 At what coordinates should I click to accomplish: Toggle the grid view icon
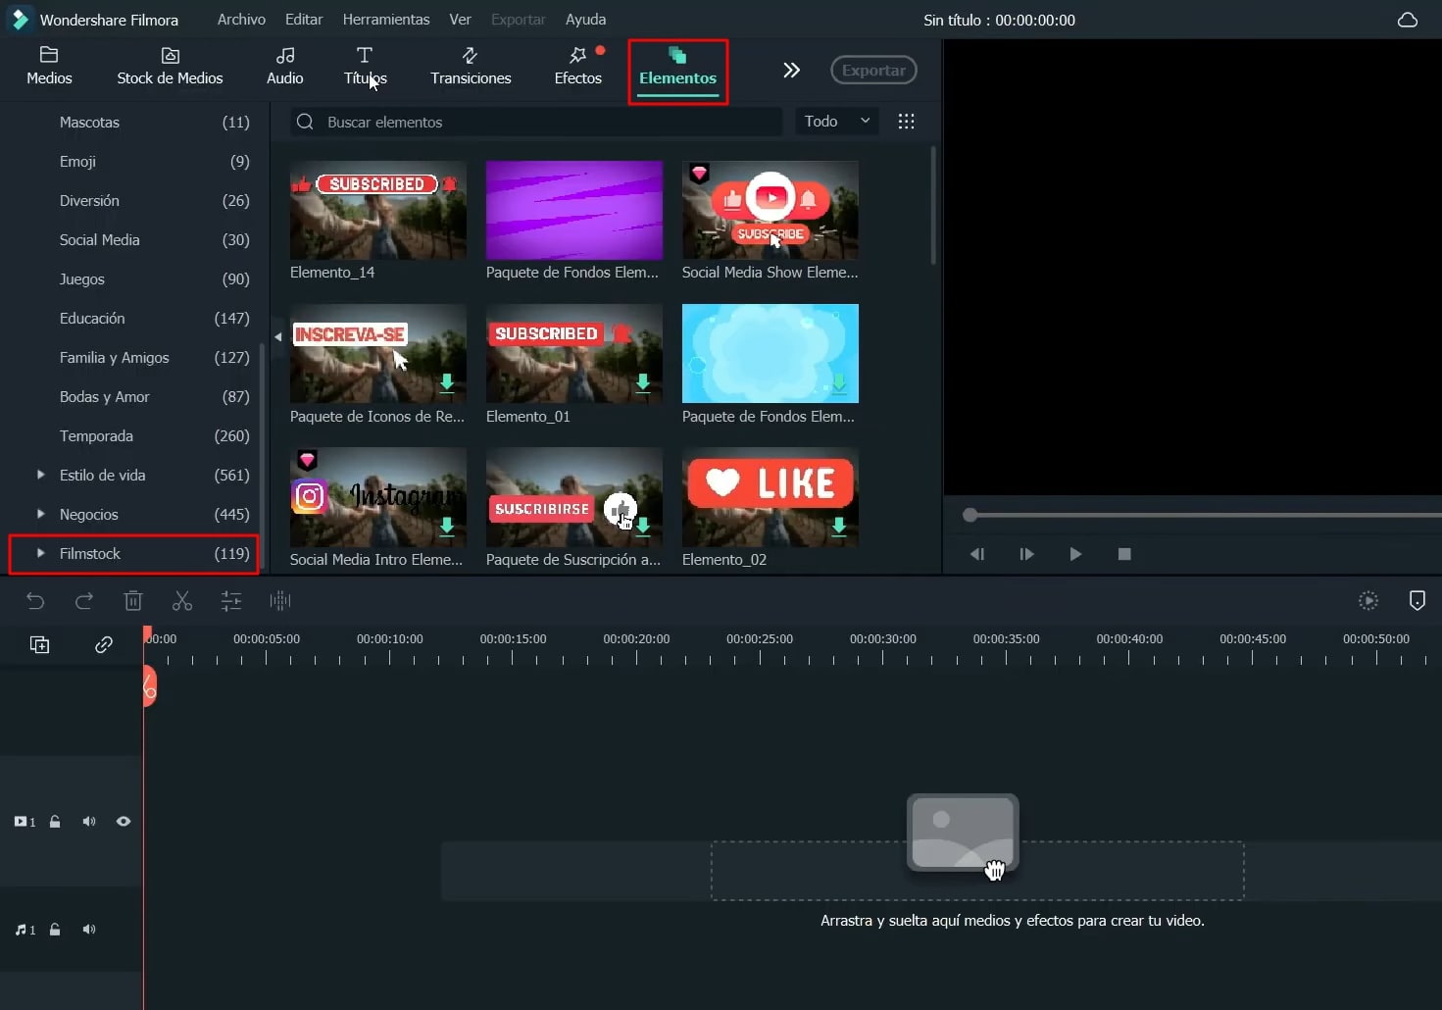pos(907,122)
